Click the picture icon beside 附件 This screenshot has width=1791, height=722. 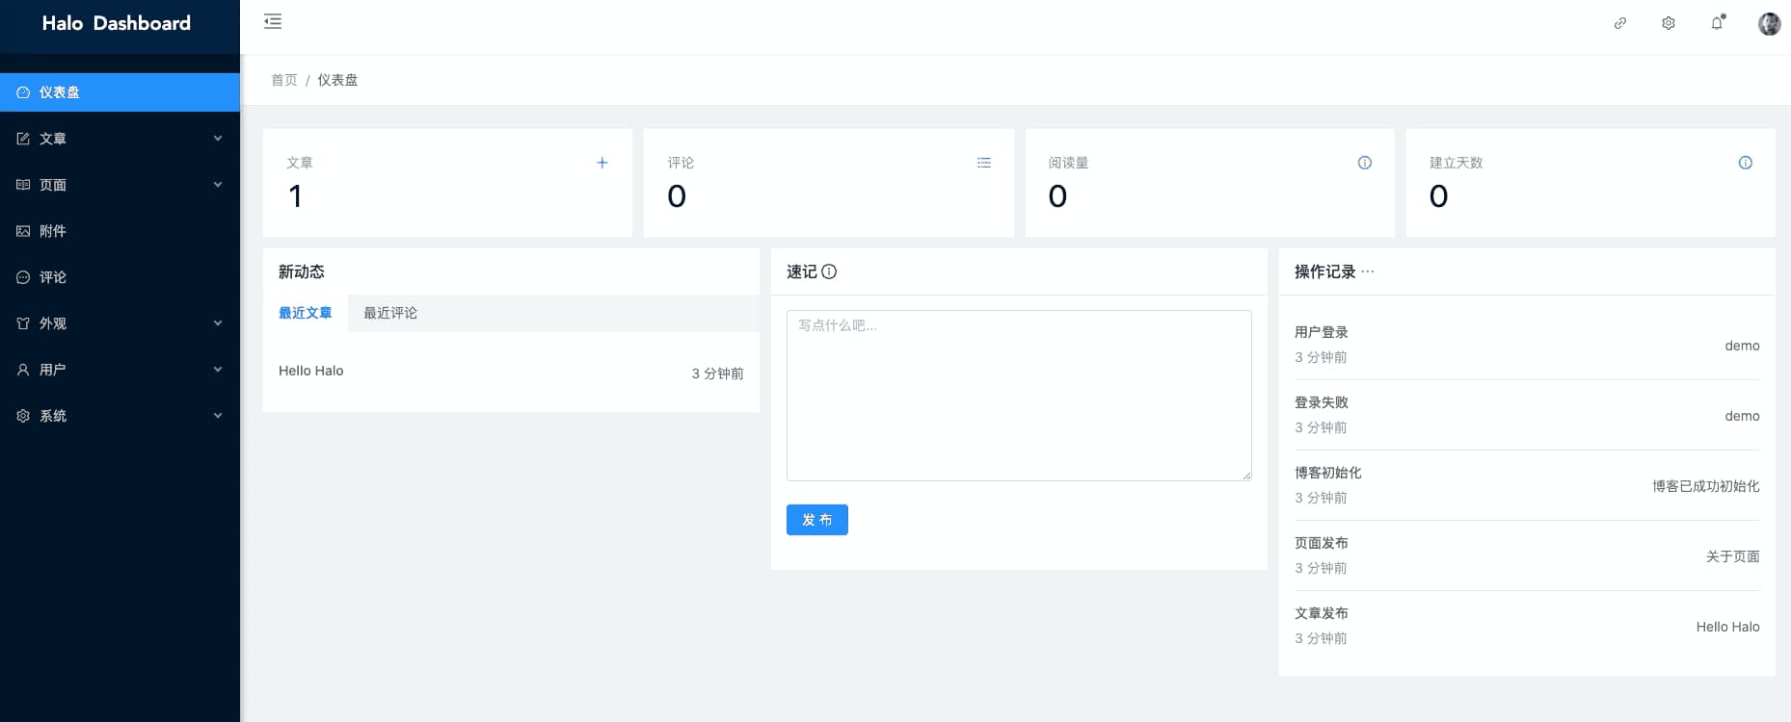coord(23,231)
